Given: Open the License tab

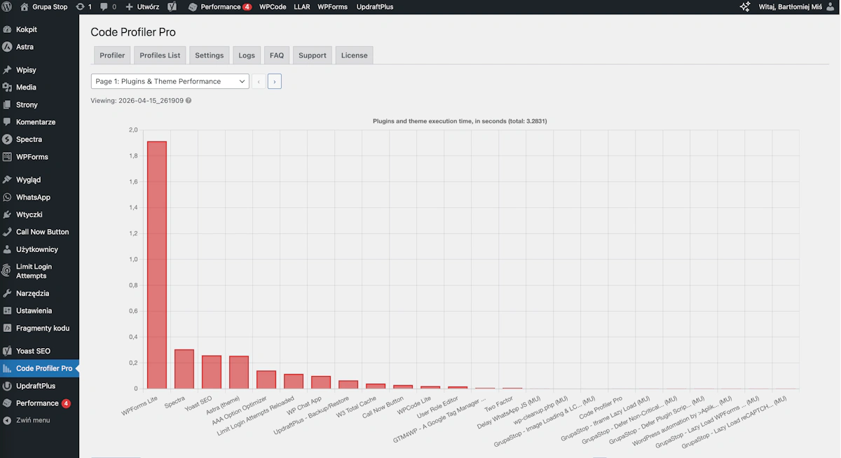Looking at the screenshot, I should click(355, 55).
